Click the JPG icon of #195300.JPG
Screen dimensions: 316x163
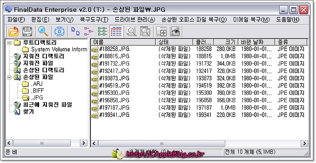[x=95, y=93]
